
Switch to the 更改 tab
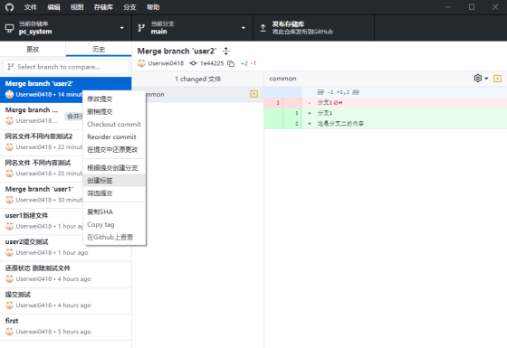33,49
